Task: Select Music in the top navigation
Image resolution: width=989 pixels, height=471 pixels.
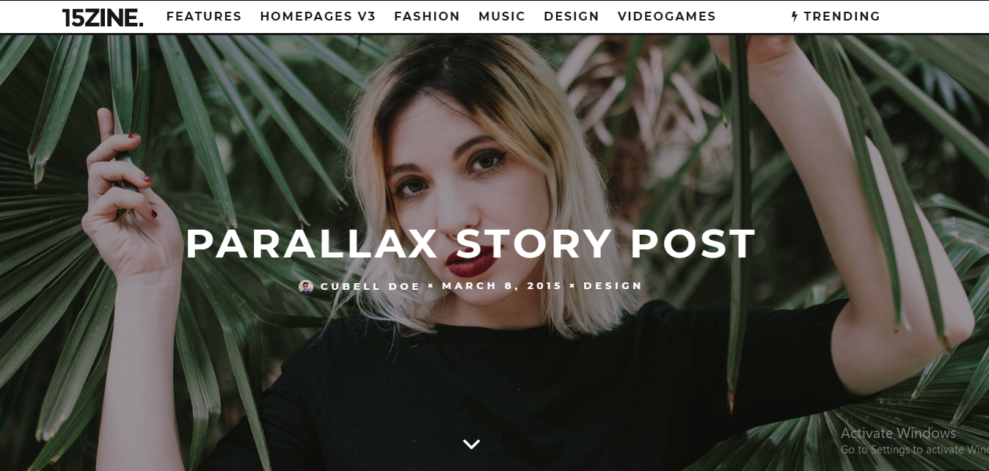Action: (502, 16)
